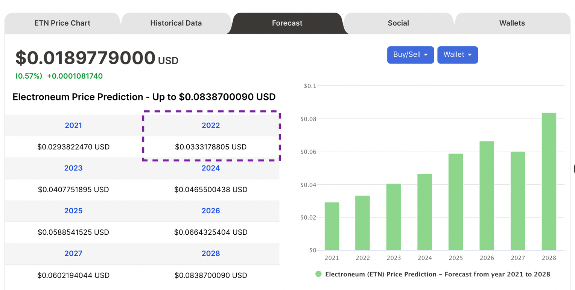Screen dimensions: 575x290
Task: Open the Social tab
Action: (399, 23)
